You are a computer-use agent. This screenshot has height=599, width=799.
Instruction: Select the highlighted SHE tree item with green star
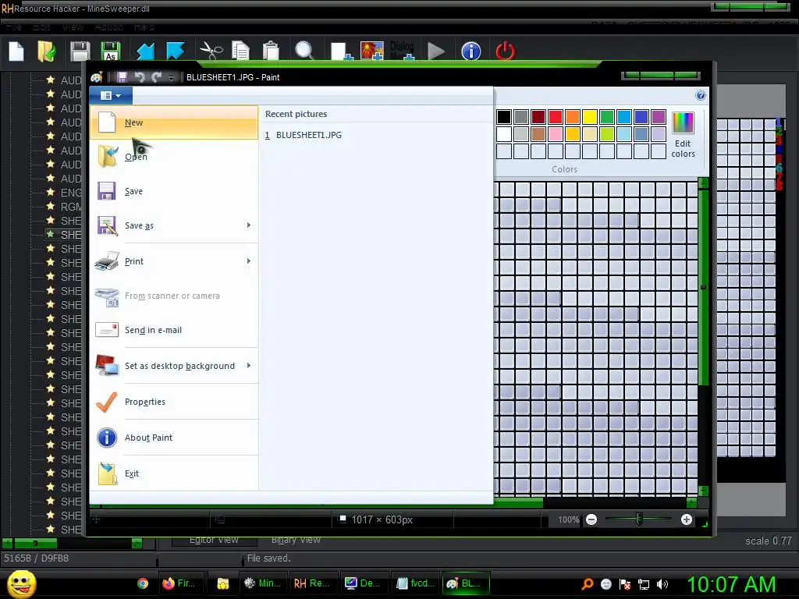pos(64,235)
